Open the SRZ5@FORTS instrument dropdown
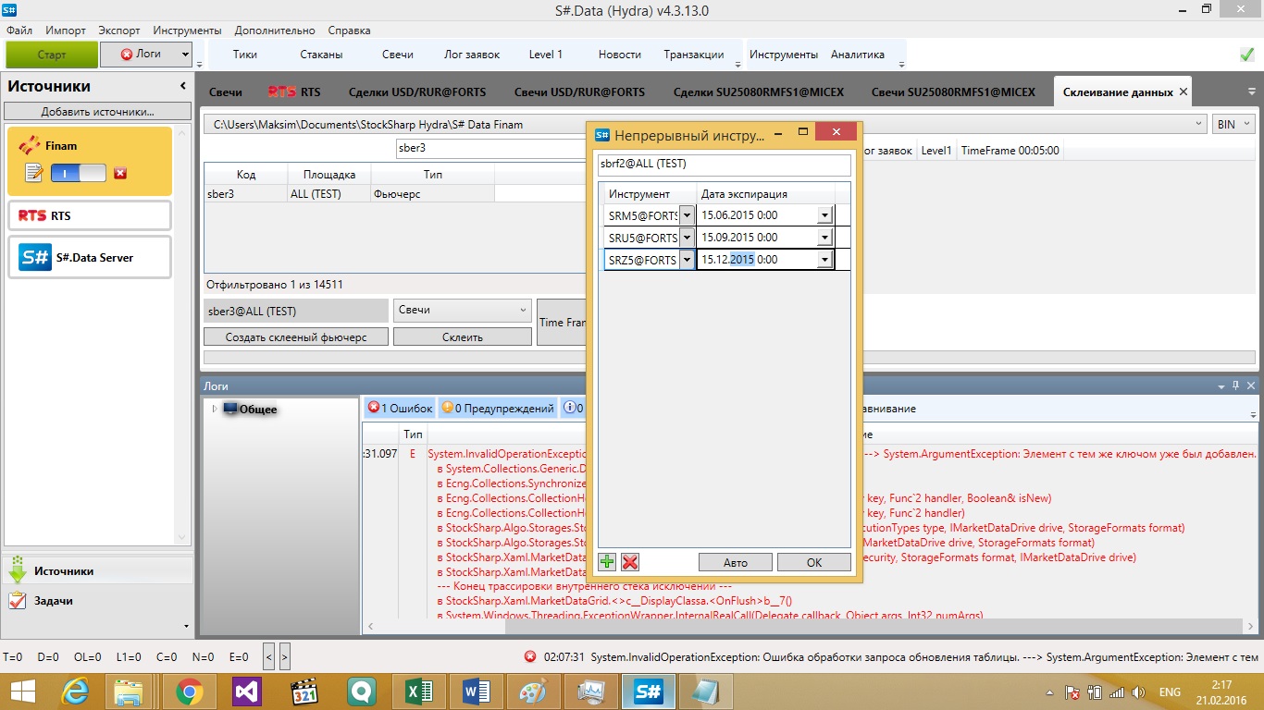This screenshot has width=1264, height=710. [687, 260]
